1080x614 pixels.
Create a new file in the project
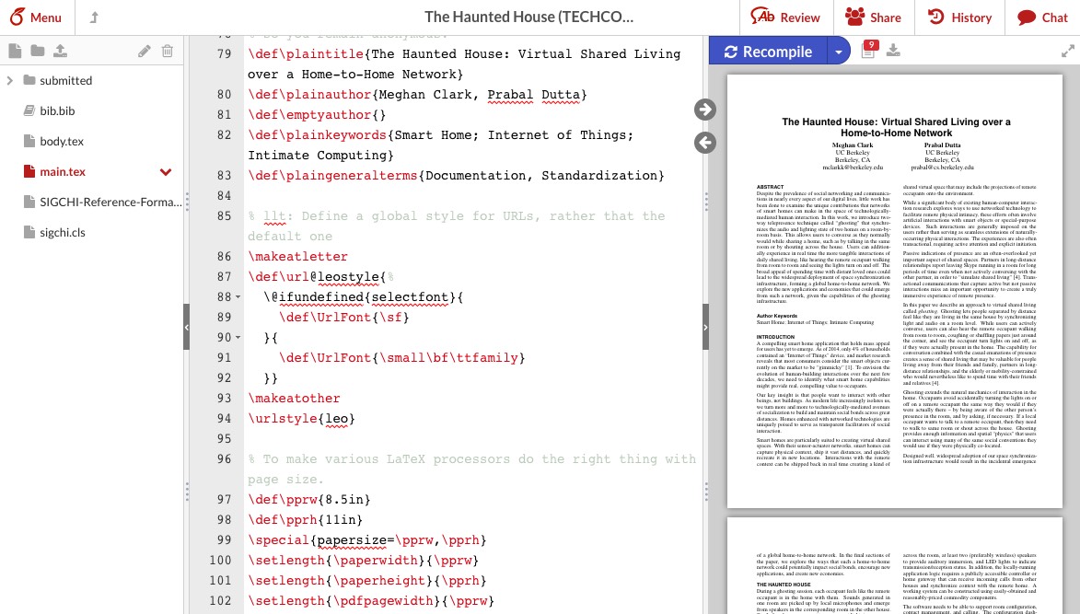pyautogui.click(x=15, y=51)
